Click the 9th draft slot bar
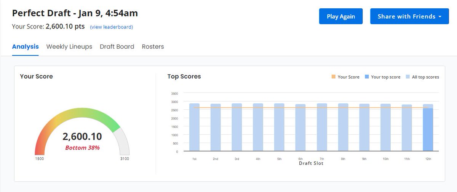Viewport: 457px width, 192px height. click(x=364, y=127)
